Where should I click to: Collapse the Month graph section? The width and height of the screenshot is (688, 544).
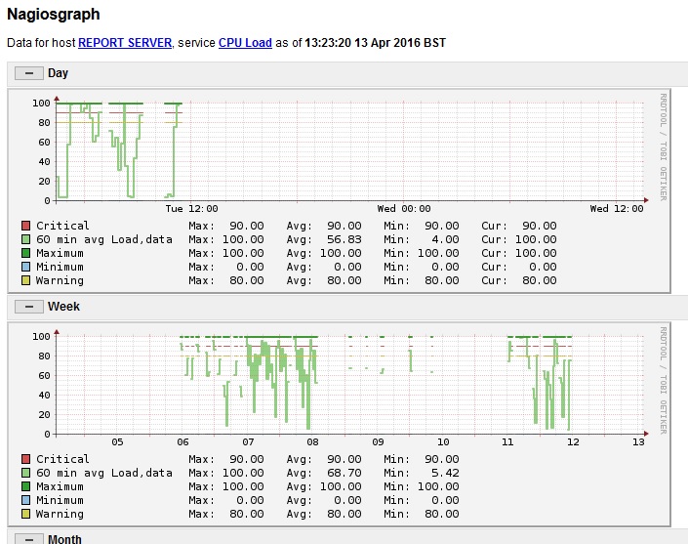click(27, 538)
